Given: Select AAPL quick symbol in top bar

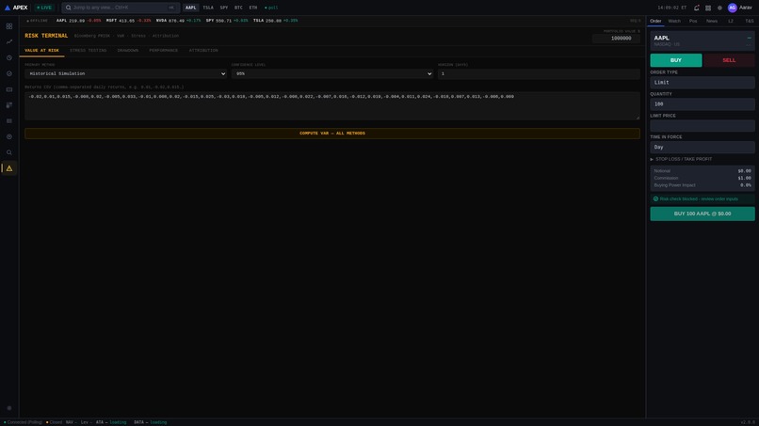Looking at the screenshot, I should pos(191,8).
